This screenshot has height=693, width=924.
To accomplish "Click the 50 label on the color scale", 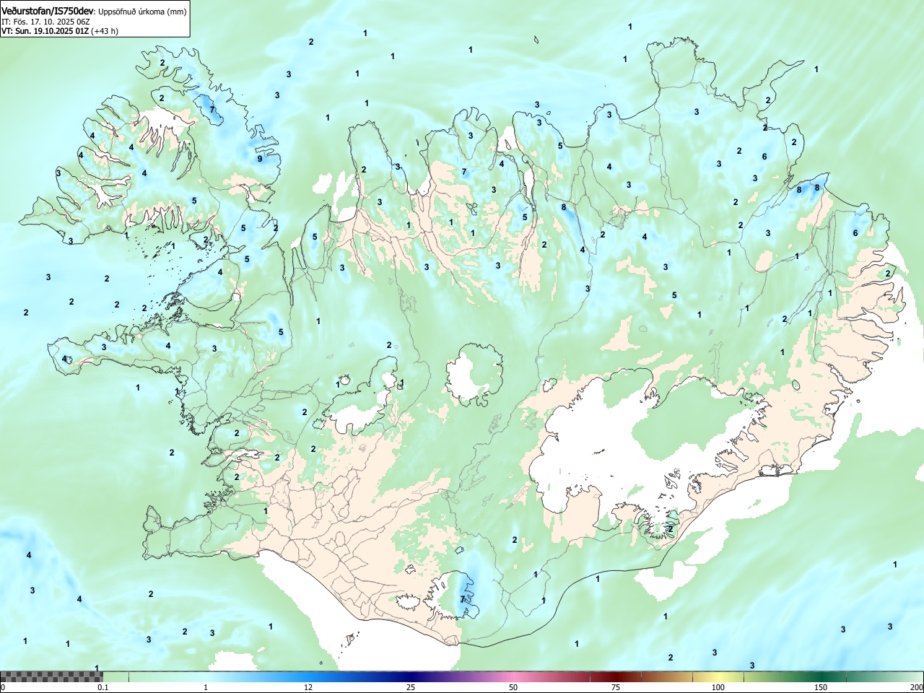I will pos(513,687).
